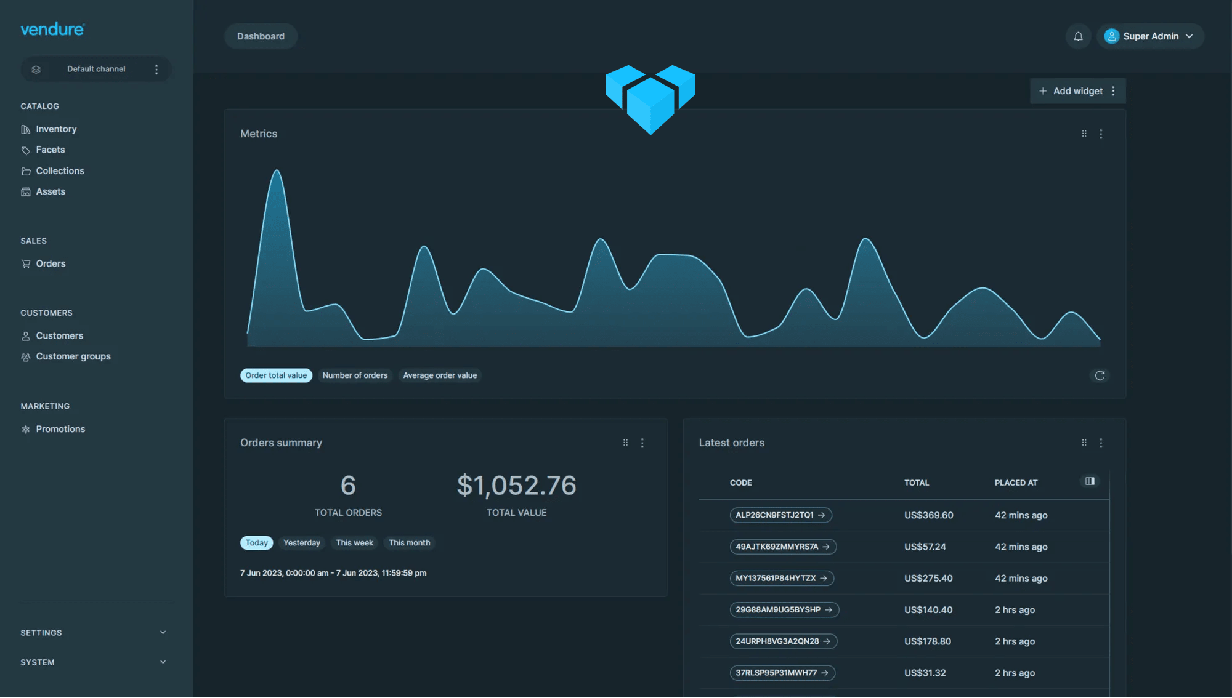The image size is (1232, 698).
Task: Go to Inventory in Catalog
Action: 56,129
